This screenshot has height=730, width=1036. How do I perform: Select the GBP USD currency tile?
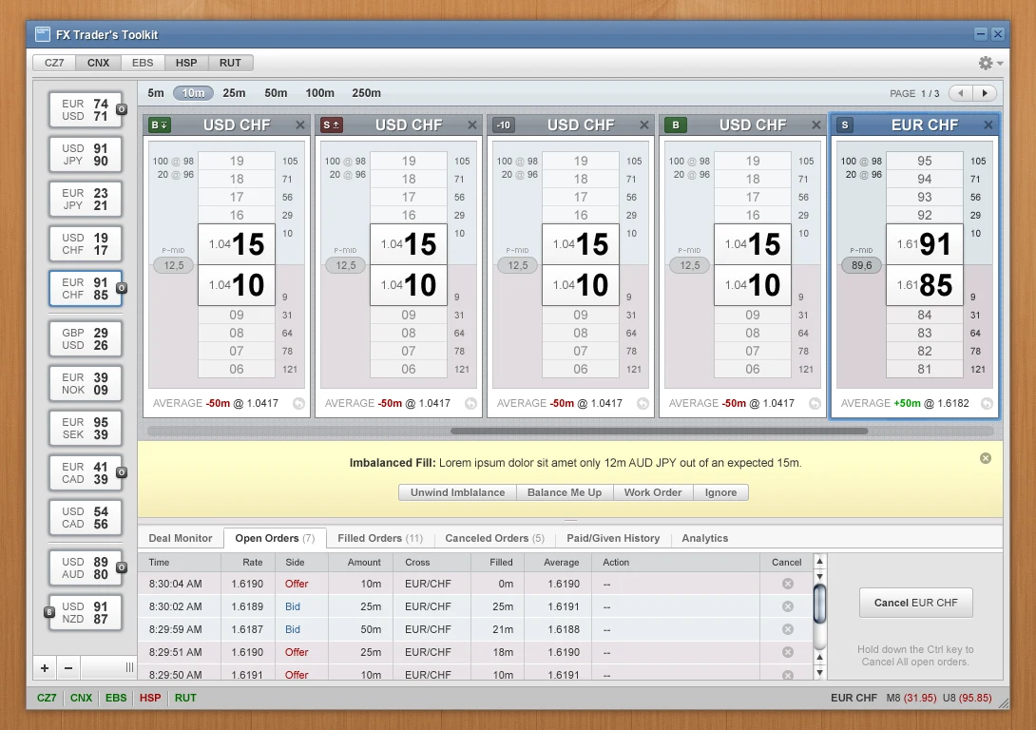pyautogui.click(x=86, y=339)
